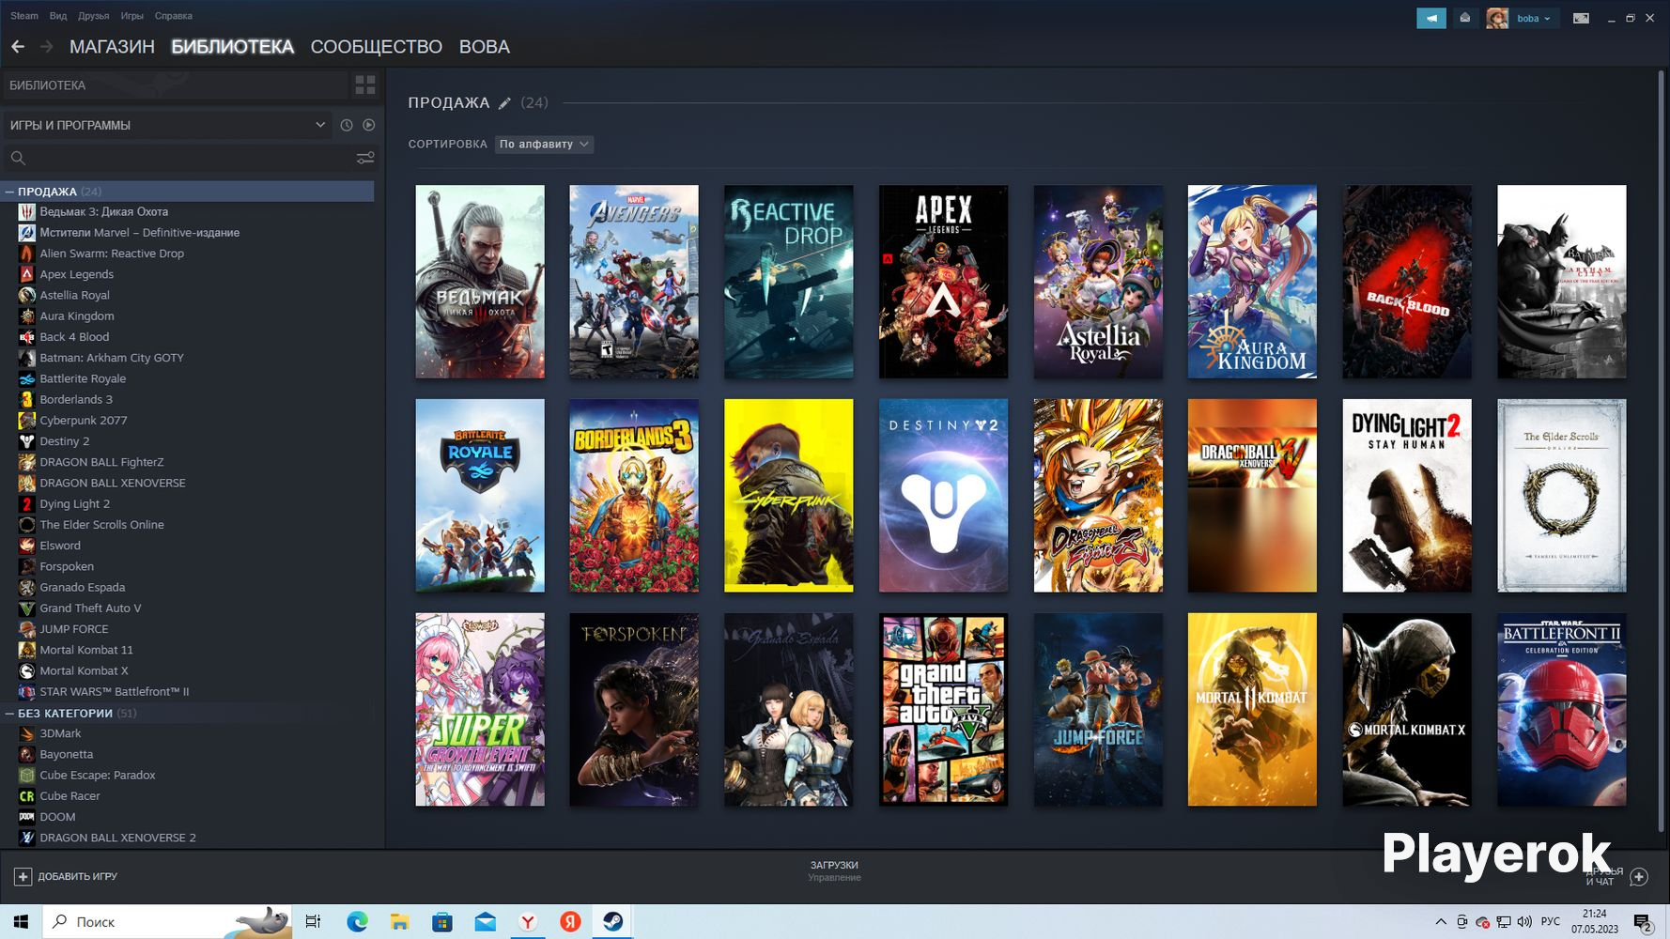Click the plus icon for friends and chat
Image resolution: width=1670 pixels, height=939 pixels.
click(x=1639, y=876)
